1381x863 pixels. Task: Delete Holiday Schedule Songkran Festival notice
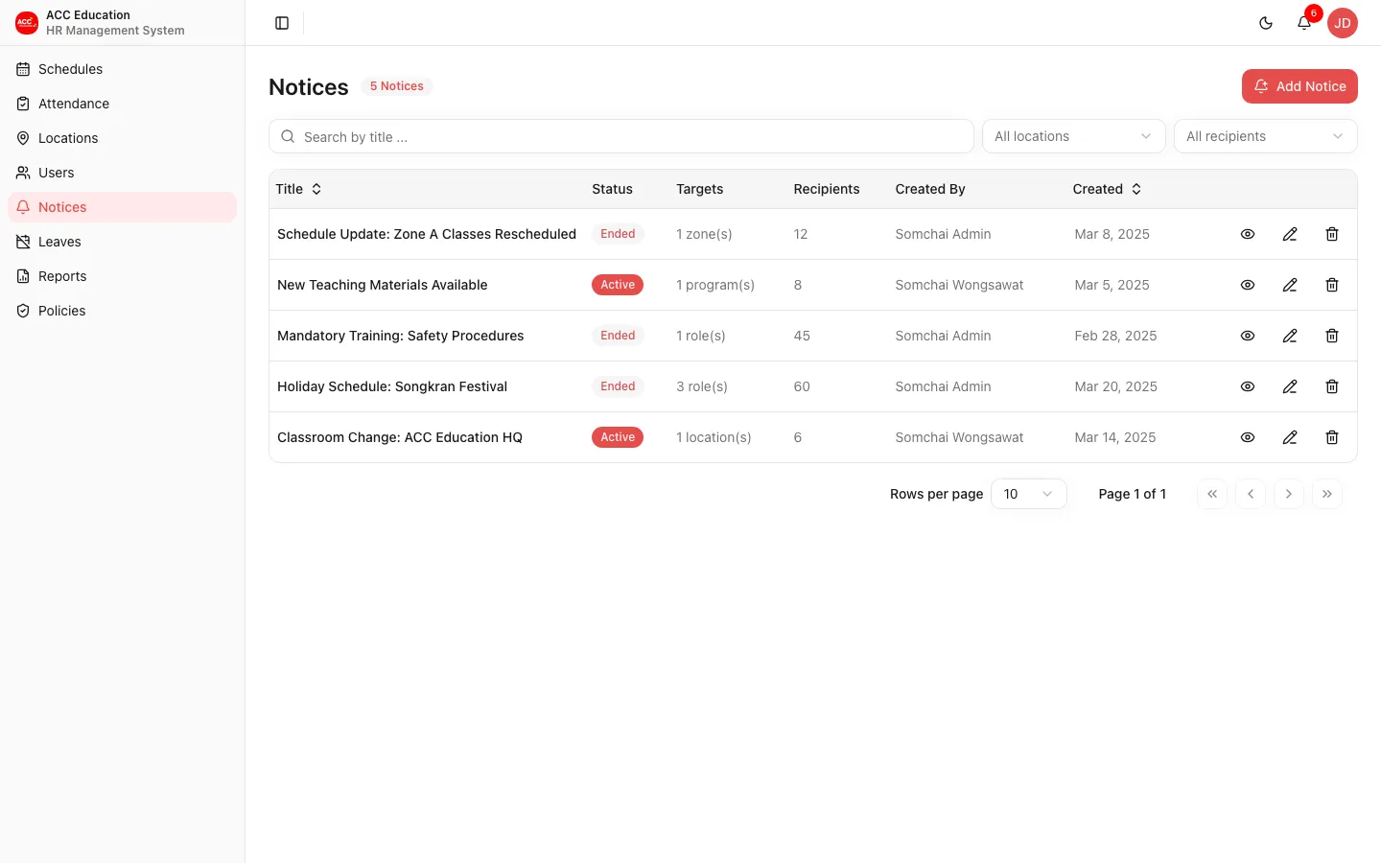point(1332,386)
